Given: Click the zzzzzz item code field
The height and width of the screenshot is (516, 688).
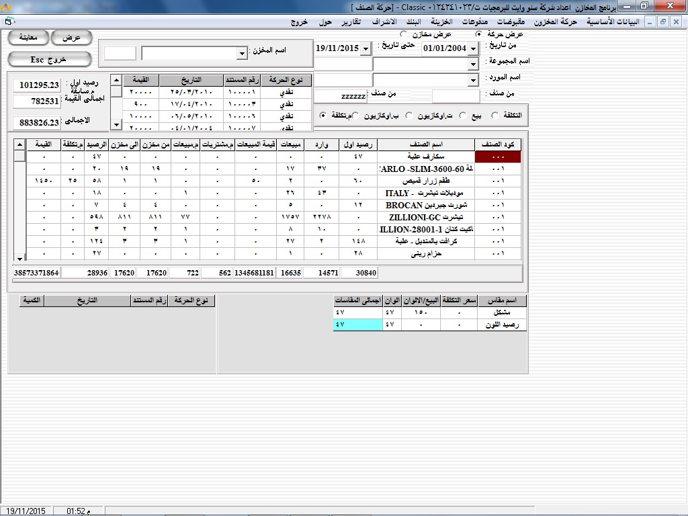Looking at the screenshot, I should 341,97.
